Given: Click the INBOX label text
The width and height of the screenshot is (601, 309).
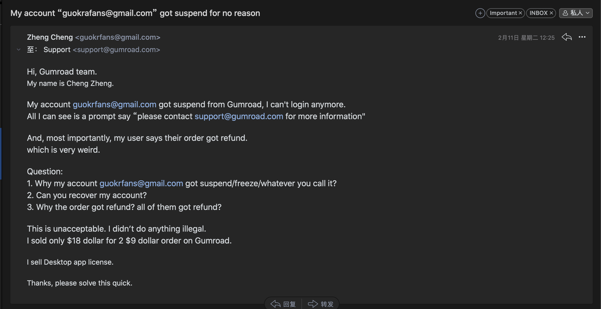Looking at the screenshot, I should pyautogui.click(x=538, y=13).
